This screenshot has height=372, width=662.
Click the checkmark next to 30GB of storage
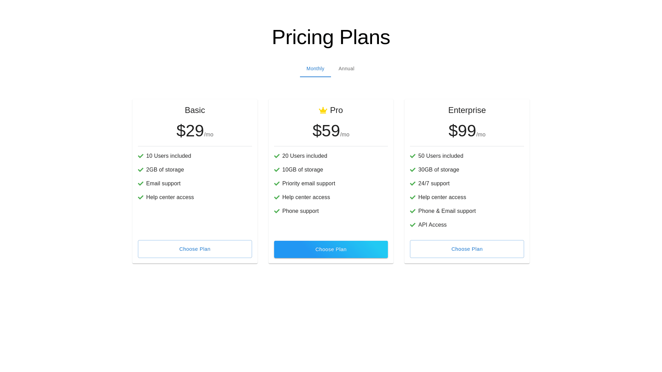coord(413,170)
